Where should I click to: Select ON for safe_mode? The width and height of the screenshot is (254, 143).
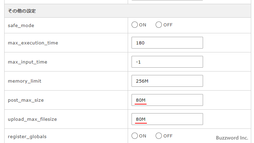point(135,25)
